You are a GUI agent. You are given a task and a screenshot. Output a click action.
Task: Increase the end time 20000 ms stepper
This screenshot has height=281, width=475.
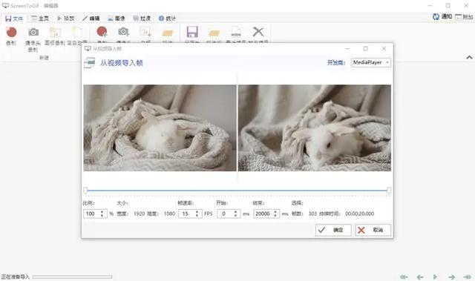click(275, 211)
